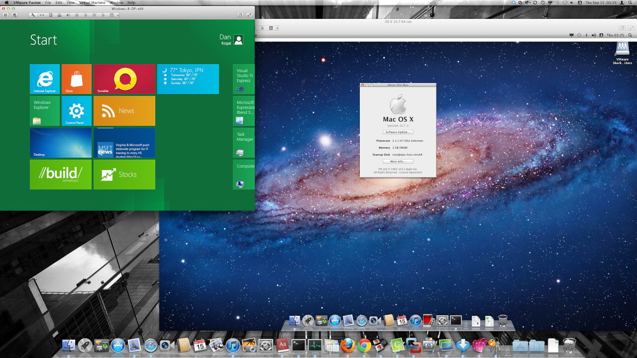Open the View menu in the menu bar
The width and height of the screenshot is (637, 358).
click(71, 2)
